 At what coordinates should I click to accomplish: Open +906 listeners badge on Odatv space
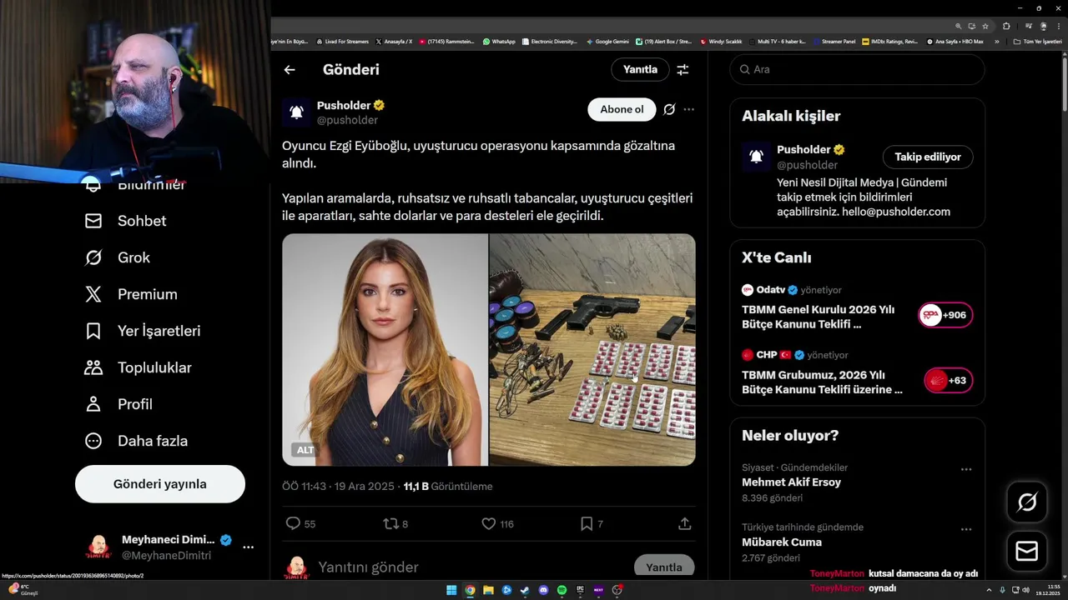point(945,315)
